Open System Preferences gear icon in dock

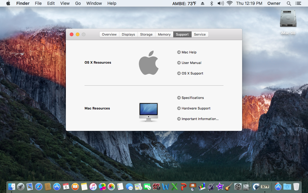tap(238, 186)
